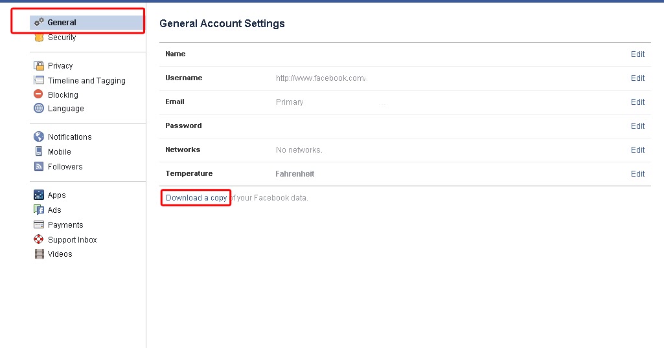The width and height of the screenshot is (664, 348).
Task: Click the Privacy padlock icon
Action: pyautogui.click(x=39, y=65)
